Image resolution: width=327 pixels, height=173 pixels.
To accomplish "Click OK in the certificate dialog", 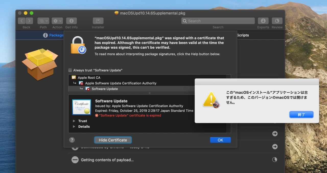I will click(x=220, y=140).
